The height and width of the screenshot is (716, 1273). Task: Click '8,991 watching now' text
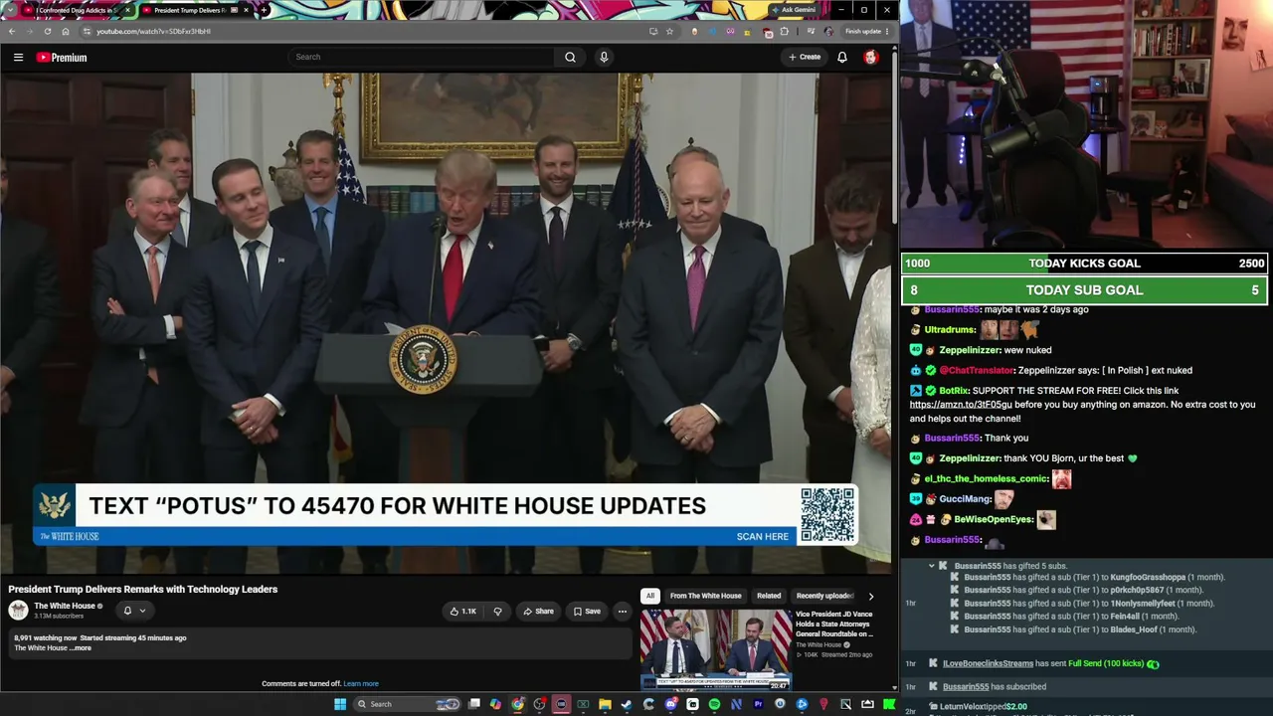point(44,637)
